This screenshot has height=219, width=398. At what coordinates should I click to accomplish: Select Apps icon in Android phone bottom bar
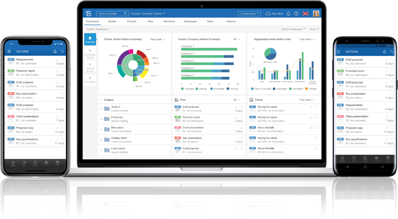coord(388,159)
